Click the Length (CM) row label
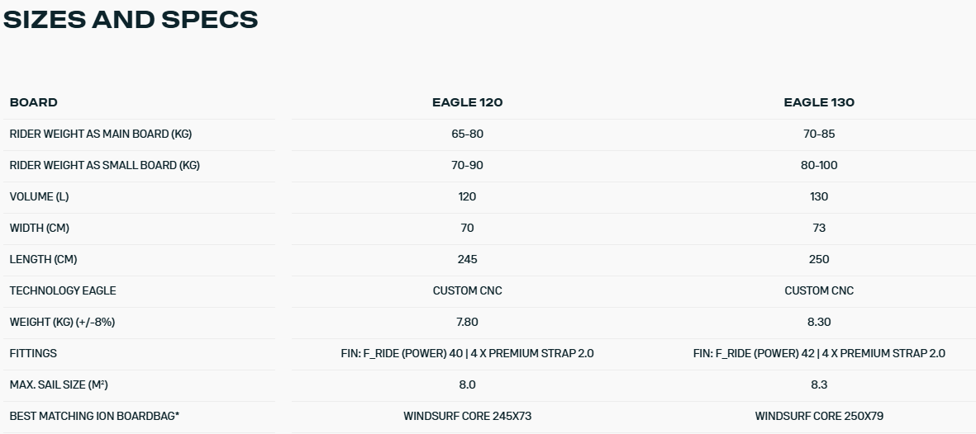The height and width of the screenshot is (434, 976). (43, 259)
